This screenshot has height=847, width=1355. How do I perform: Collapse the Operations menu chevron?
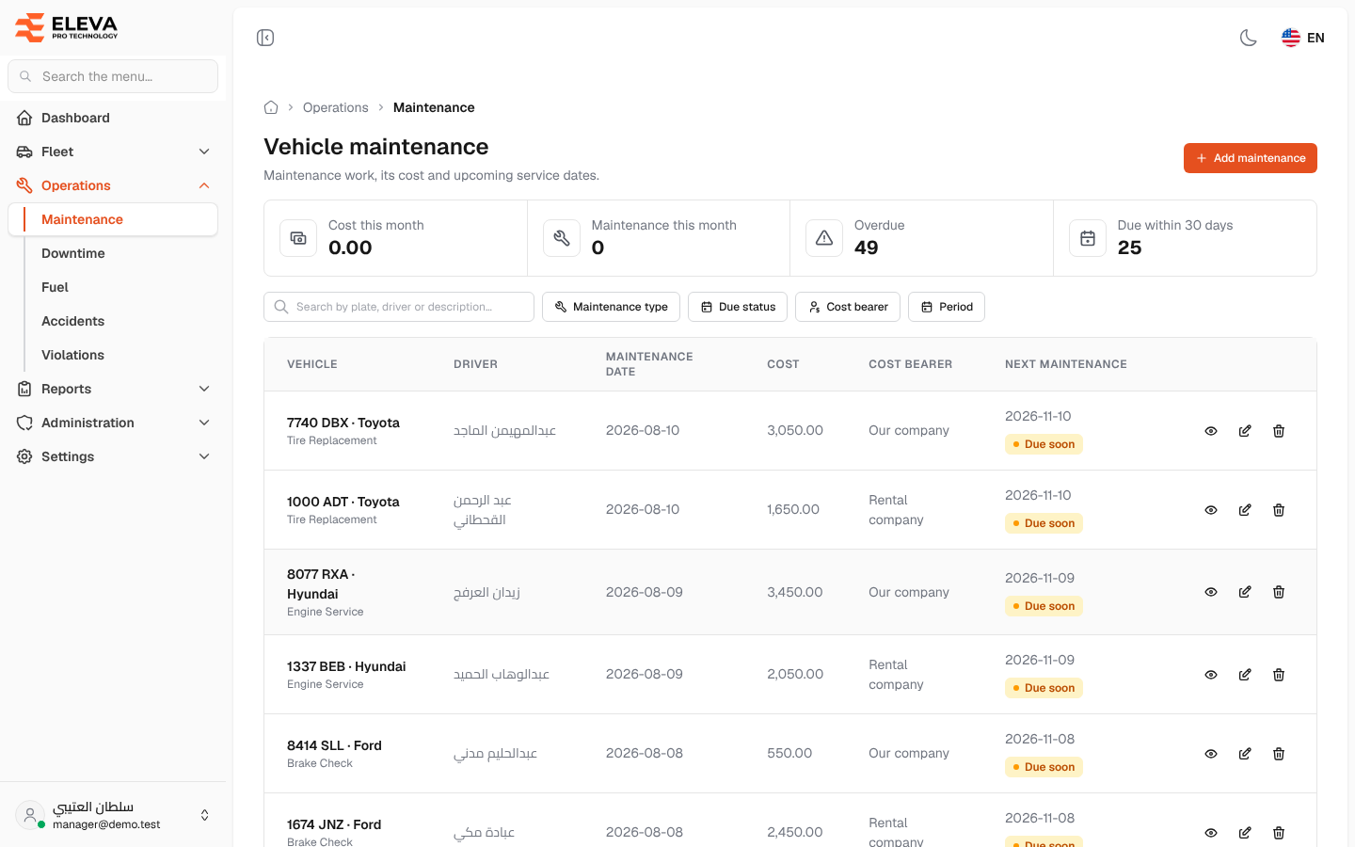pos(204,185)
